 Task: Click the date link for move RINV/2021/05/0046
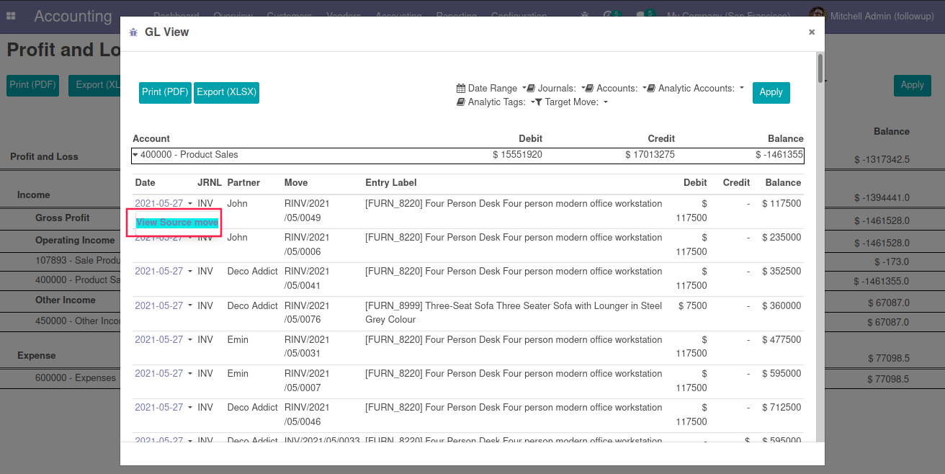158,408
